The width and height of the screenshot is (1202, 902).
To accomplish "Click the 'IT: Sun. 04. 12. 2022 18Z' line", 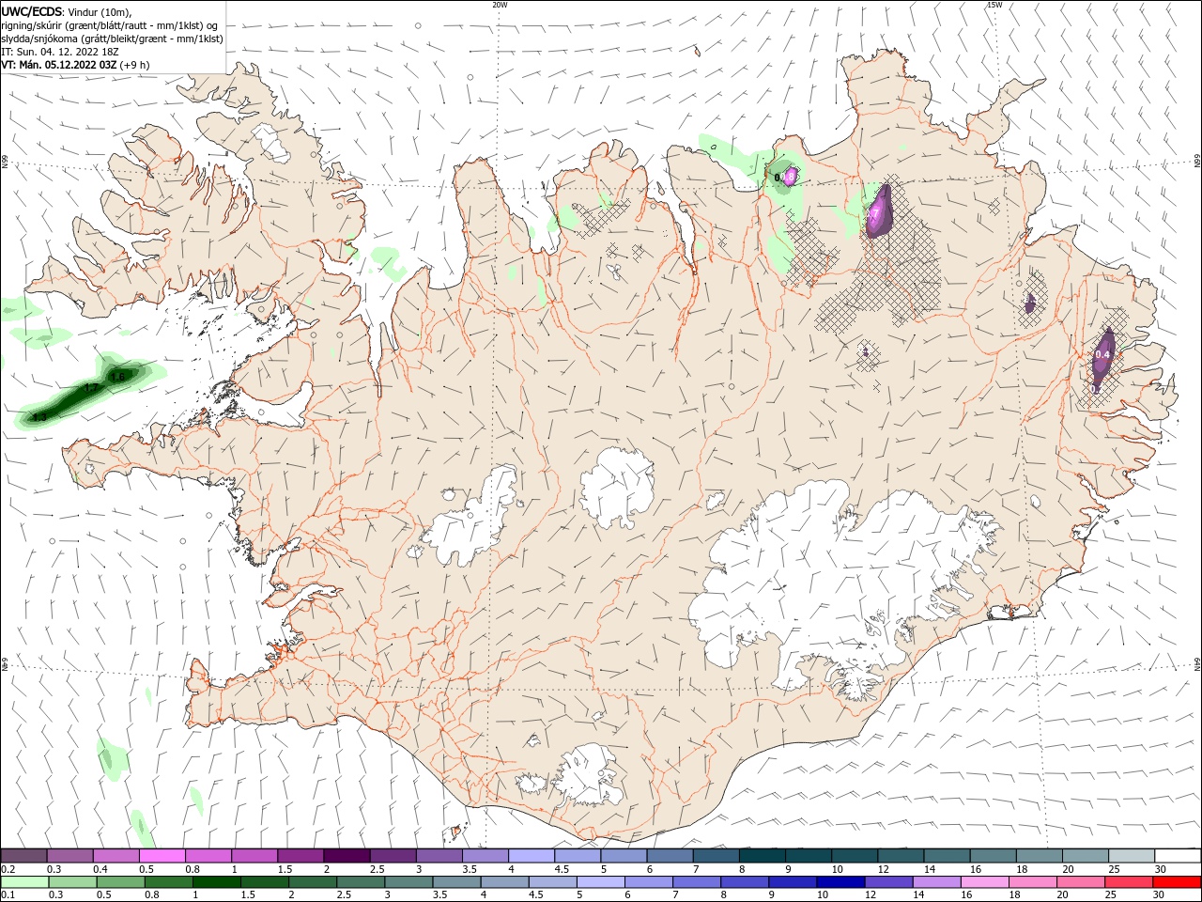I will click(x=58, y=52).
